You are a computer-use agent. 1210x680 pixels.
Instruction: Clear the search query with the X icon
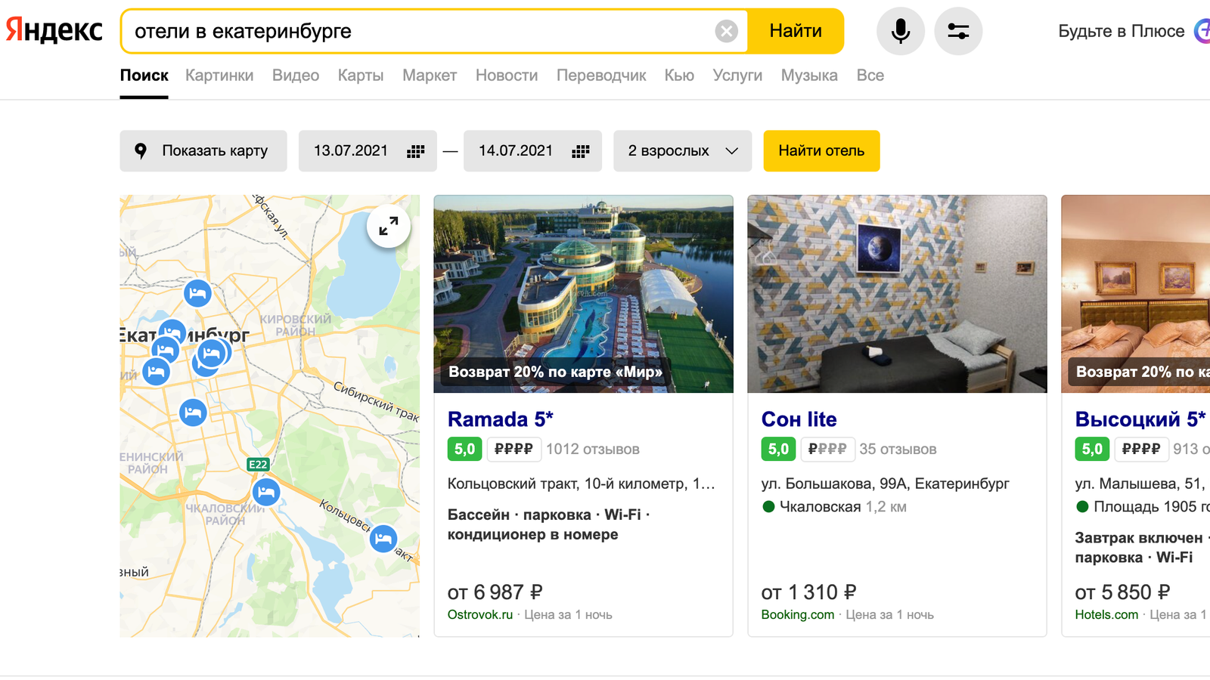[726, 31]
